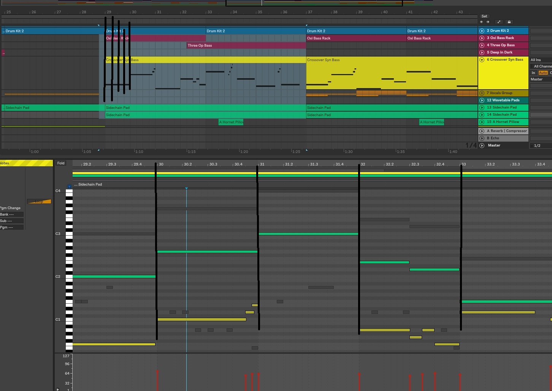Unfold the 4 Three Op Bass track

(482, 45)
